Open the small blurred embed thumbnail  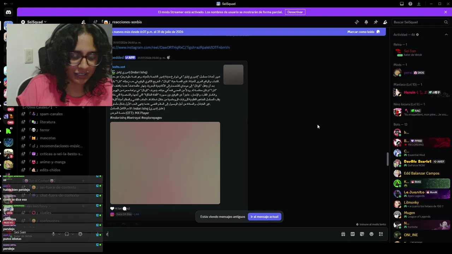[x=233, y=74]
